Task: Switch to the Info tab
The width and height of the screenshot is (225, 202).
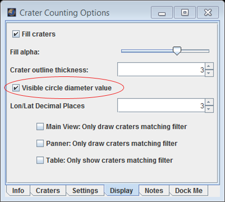Action: [18, 190]
